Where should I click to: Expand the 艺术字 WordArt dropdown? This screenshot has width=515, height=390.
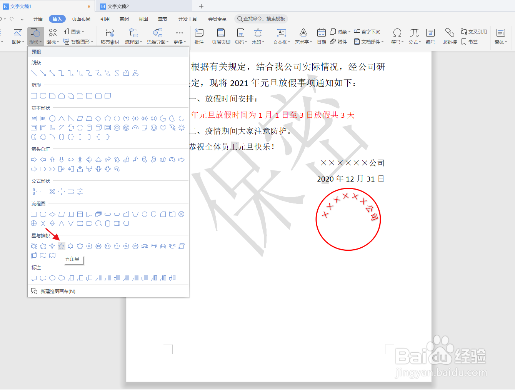click(x=302, y=37)
